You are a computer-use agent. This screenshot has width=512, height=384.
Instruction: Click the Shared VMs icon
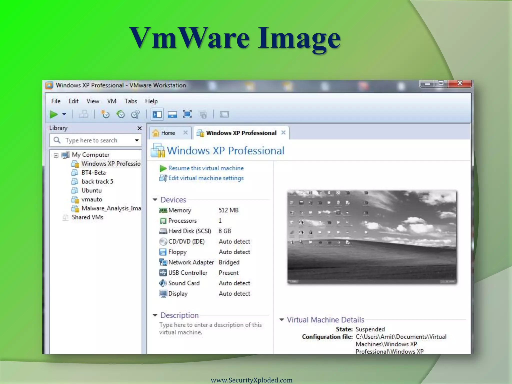65,217
